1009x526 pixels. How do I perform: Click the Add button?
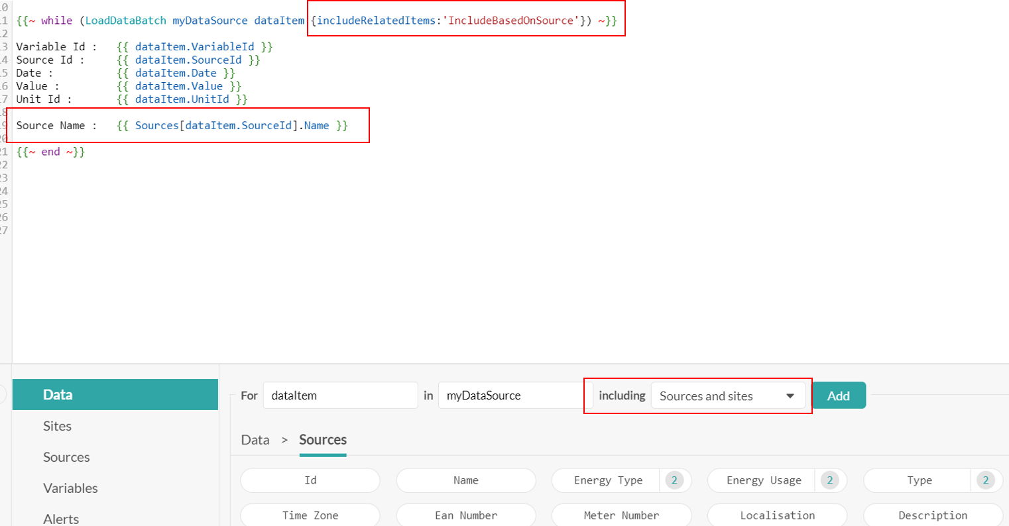pos(838,395)
